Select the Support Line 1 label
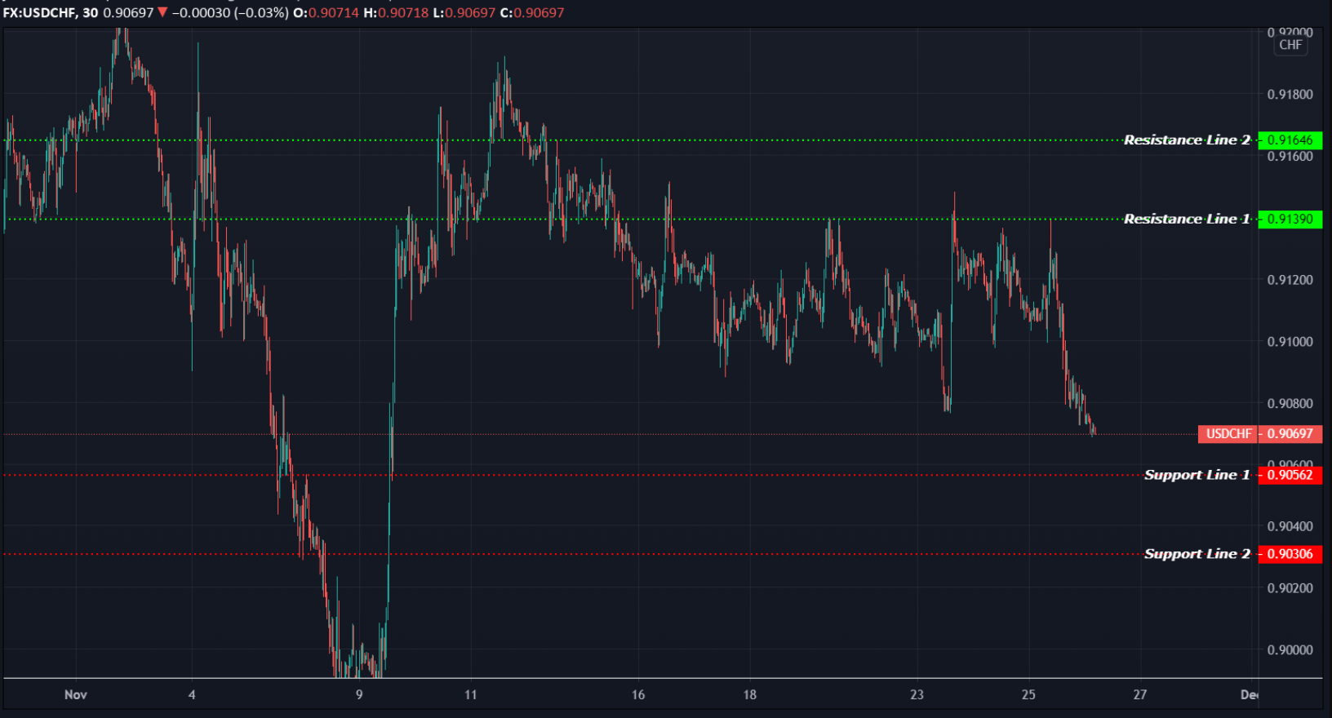 pyautogui.click(x=1197, y=475)
